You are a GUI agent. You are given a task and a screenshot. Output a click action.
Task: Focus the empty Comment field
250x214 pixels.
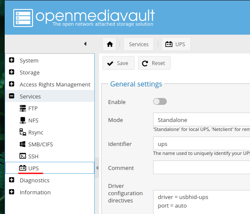click(202, 167)
